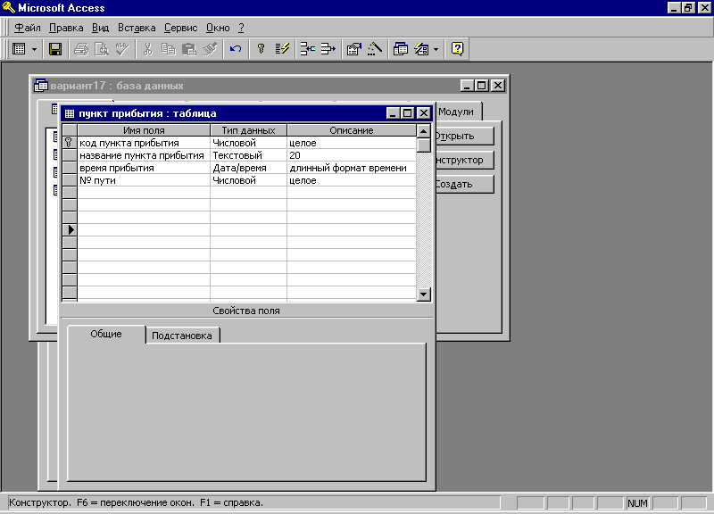
Task: Select the row selector with the key icon
Action: [70, 143]
